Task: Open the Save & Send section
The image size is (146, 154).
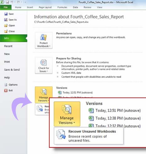Action: pyautogui.click(x=12, y=70)
